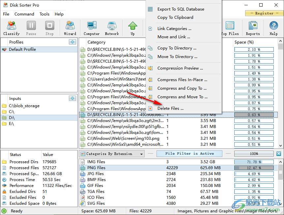Go Up one level via toolbar arrow
284x215 pixels.
tap(132, 28)
